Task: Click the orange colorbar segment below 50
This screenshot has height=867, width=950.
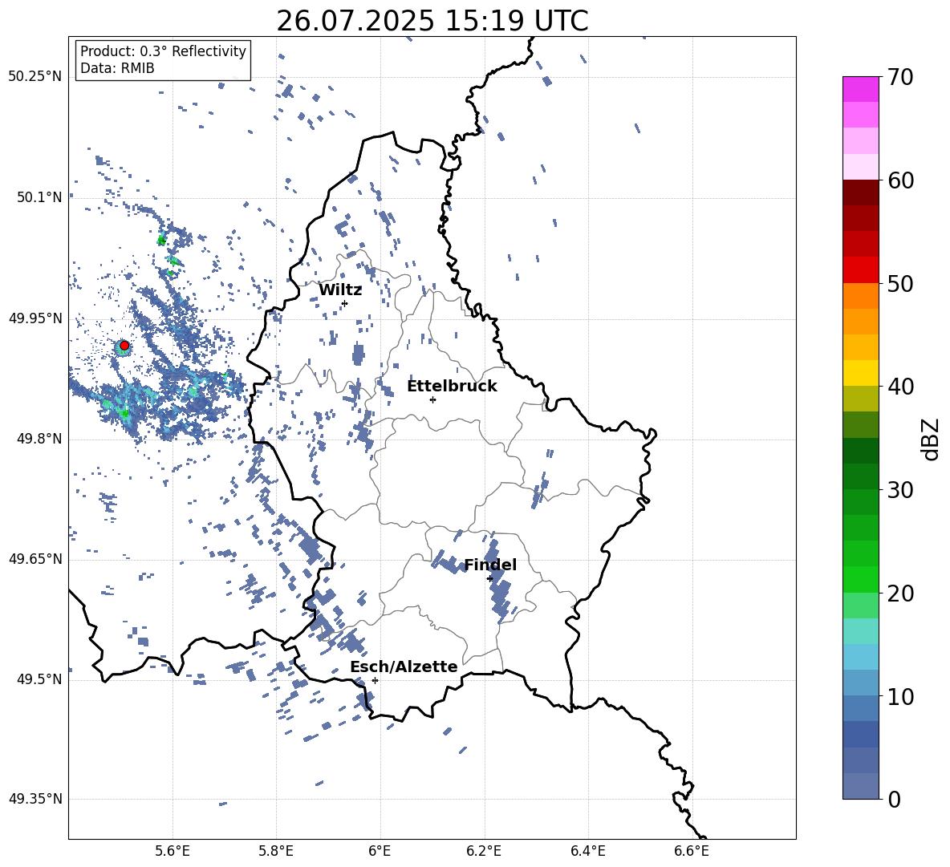Action: click(x=861, y=296)
